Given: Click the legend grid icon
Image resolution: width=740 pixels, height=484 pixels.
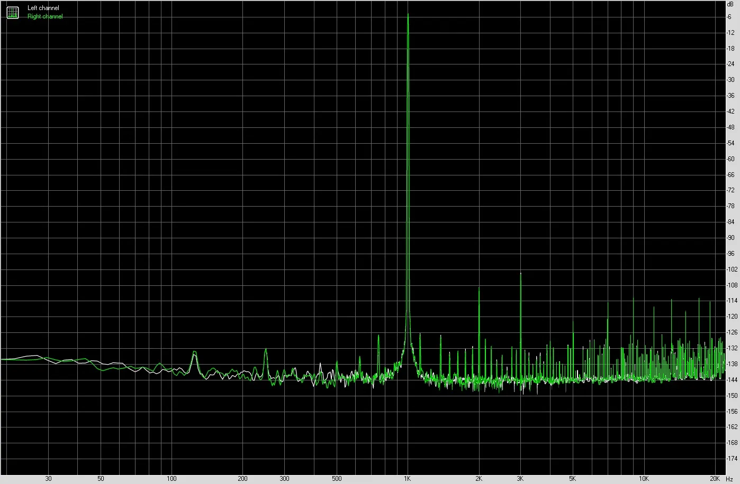Looking at the screenshot, I should (x=12, y=12).
